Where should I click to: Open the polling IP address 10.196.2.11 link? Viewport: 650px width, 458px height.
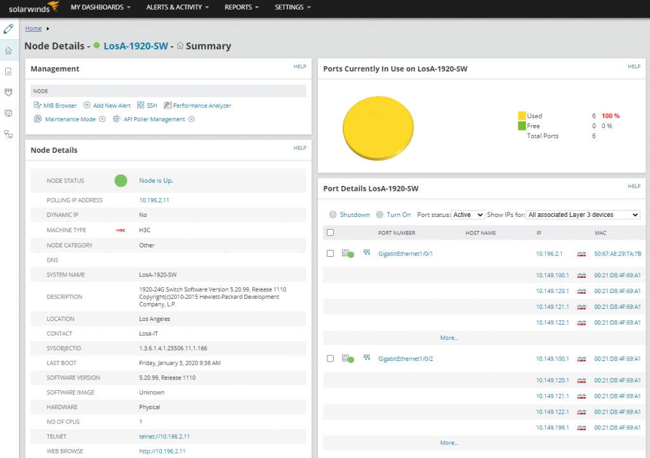point(154,200)
